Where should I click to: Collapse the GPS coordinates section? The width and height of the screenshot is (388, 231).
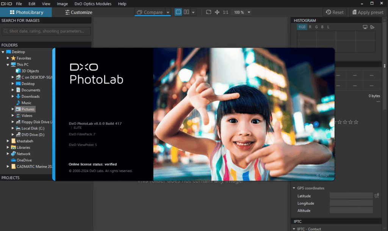pos(294,188)
